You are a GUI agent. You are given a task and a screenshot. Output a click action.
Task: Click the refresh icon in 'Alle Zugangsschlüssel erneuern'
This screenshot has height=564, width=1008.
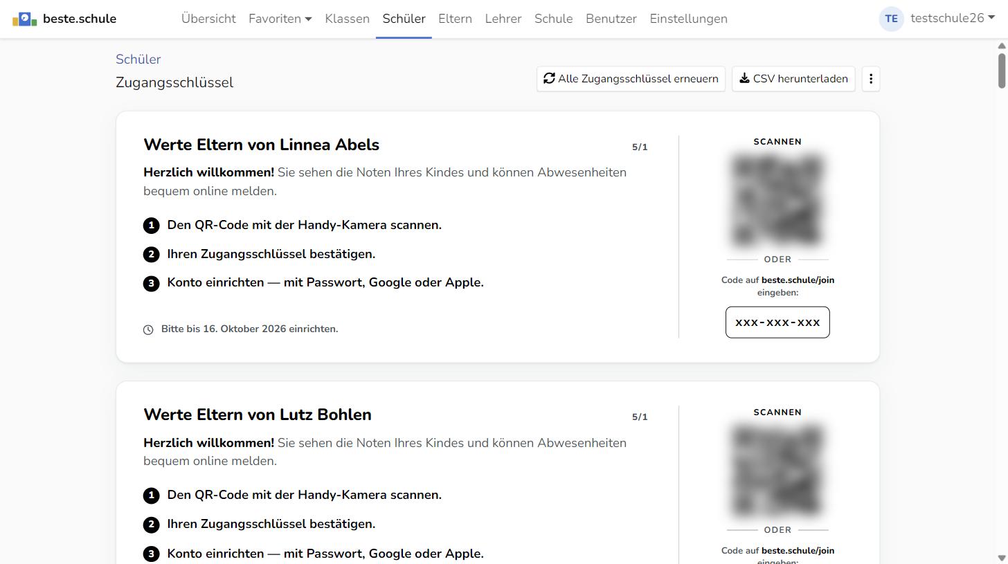(549, 78)
